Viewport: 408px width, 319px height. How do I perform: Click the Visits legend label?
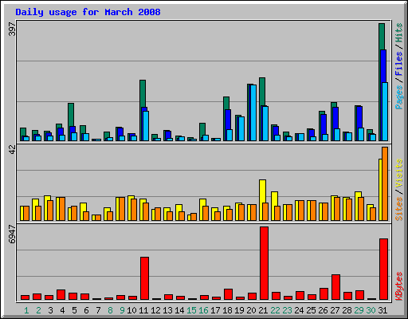399,173
